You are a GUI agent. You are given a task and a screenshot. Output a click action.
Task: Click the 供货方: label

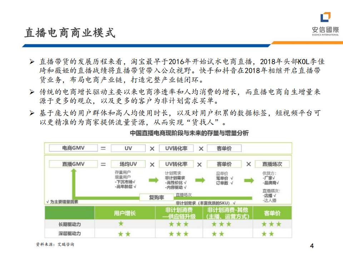[x=269, y=173]
